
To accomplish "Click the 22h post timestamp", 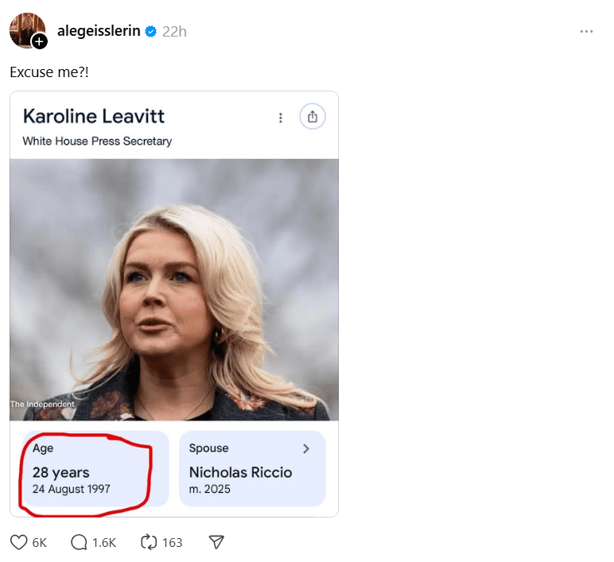I will [174, 32].
